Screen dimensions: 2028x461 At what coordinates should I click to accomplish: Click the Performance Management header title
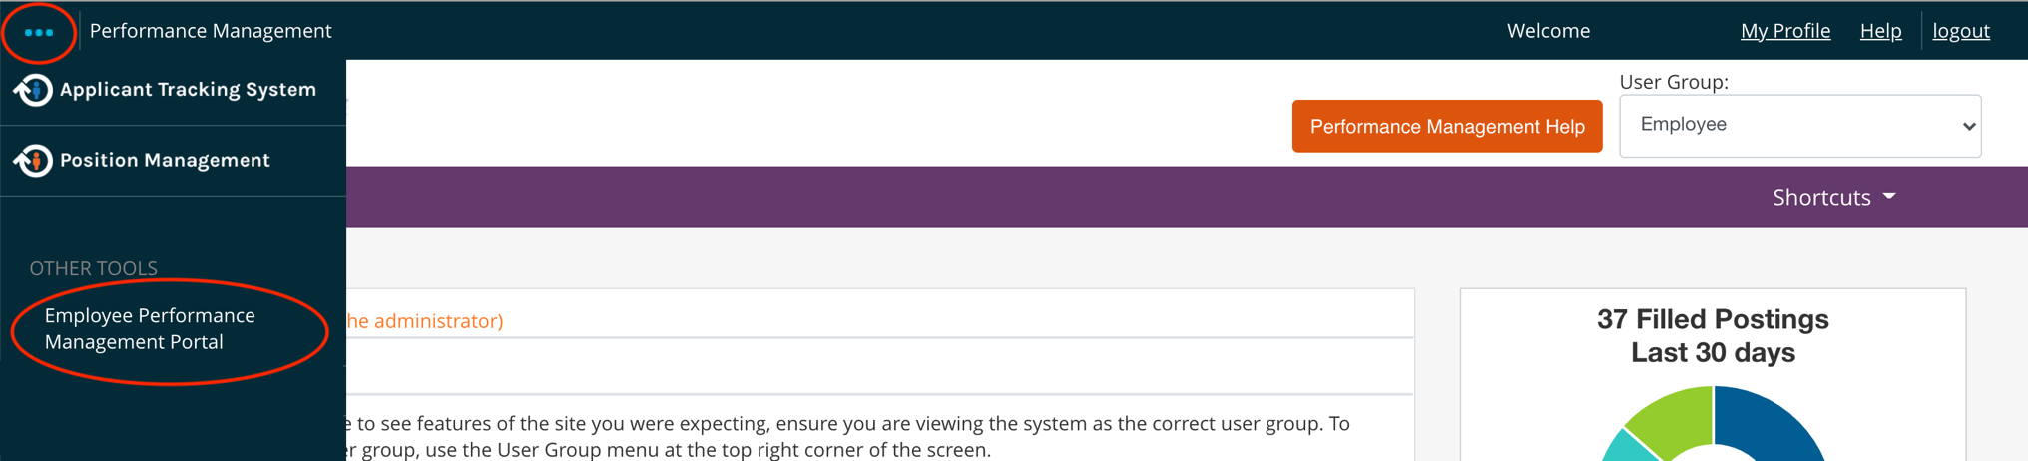(x=211, y=31)
